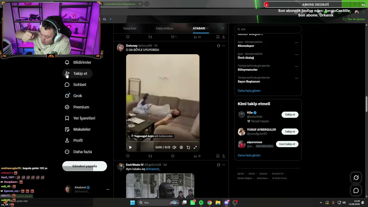Open WhatsApp from the taskbar
This screenshot has width=368, height=207.
click(x=193, y=203)
